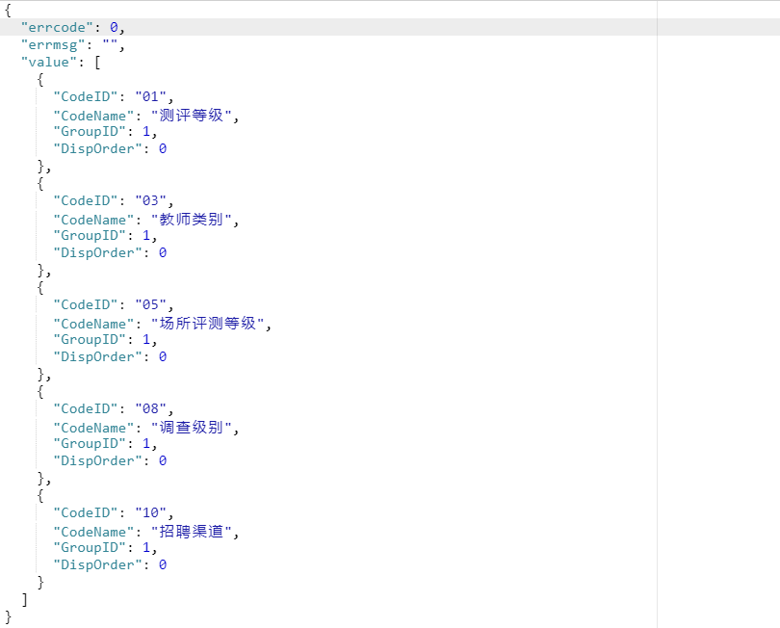Click the errcode value 0

point(114,27)
